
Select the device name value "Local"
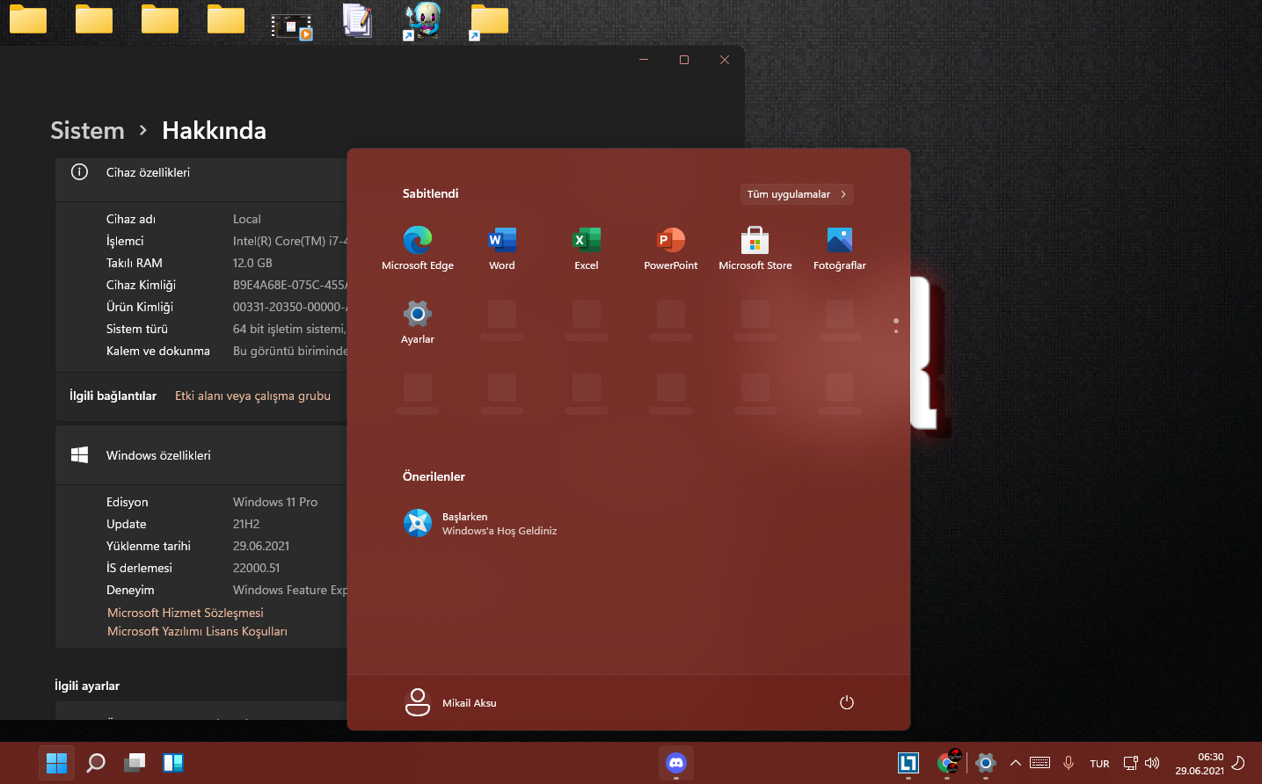point(246,219)
